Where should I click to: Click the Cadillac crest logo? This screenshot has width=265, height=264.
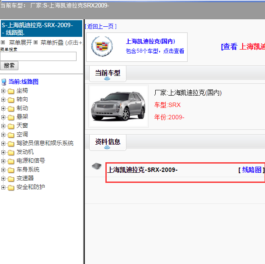coord(102,46)
